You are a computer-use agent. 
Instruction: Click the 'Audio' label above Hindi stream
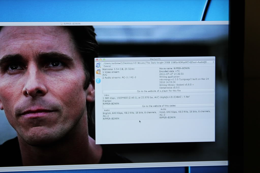point(163,109)
